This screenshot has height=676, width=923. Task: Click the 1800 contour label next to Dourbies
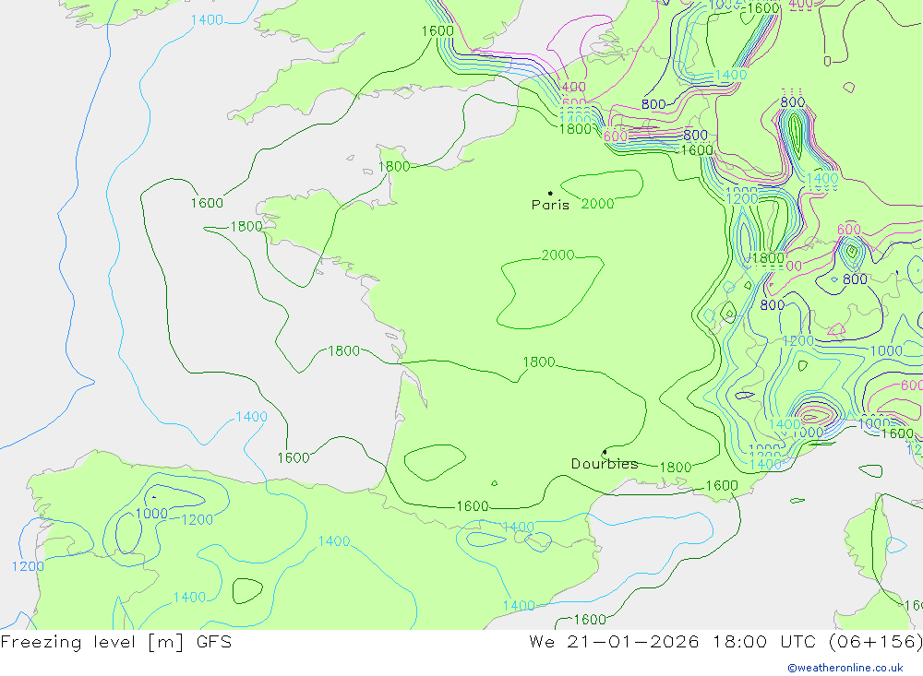pyautogui.click(x=676, y=468)
